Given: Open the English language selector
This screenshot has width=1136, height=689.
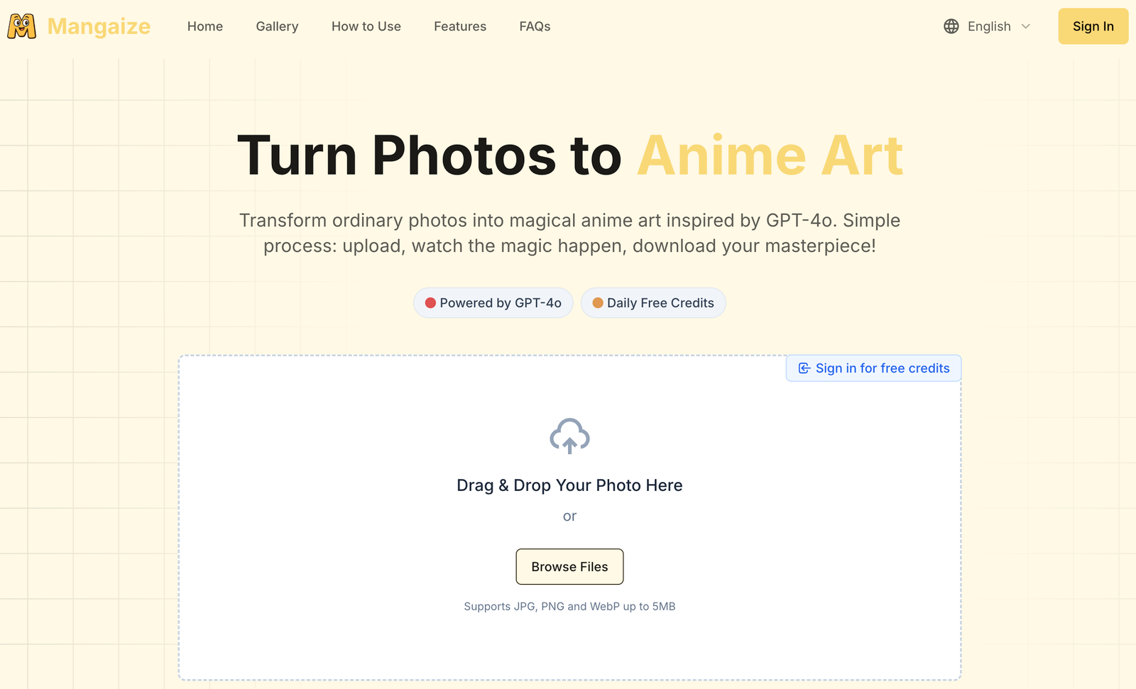Looking at the screenshot, I should point(988,26).
